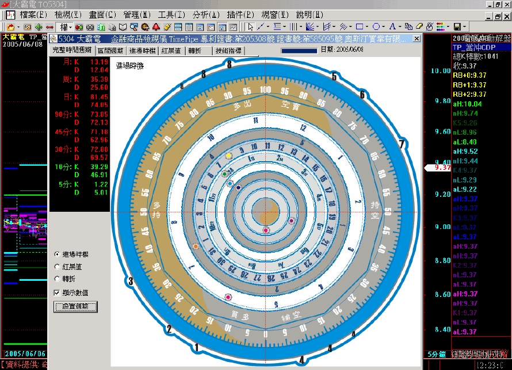Click the paintbrush toolbar icon
Viewport: 512px width, 370px height.
(167, 27)
